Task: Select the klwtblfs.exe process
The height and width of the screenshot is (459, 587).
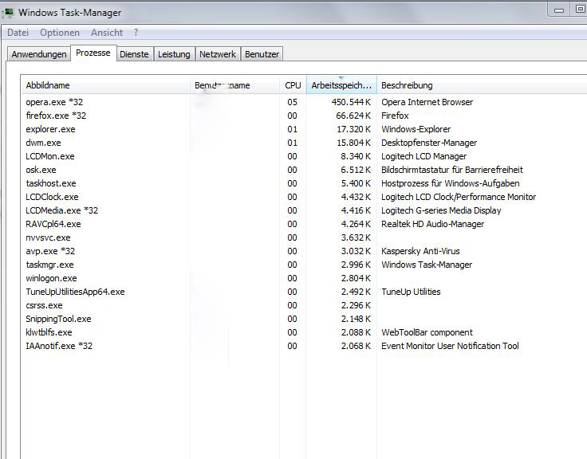Action: [x=49, y=332]
